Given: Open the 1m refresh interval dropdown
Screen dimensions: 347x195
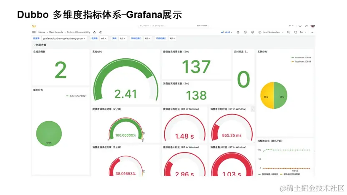Looking at the screenshot, I should coord(303,32).
